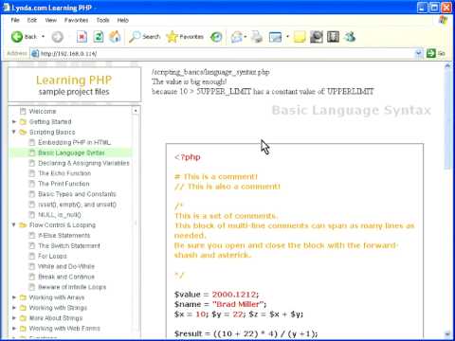Click the Scripting Basics folder icon

pos(23,132)
